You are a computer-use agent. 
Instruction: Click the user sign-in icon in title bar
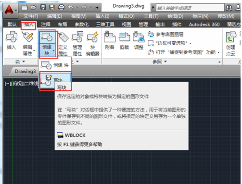click(x=238, y=8)
